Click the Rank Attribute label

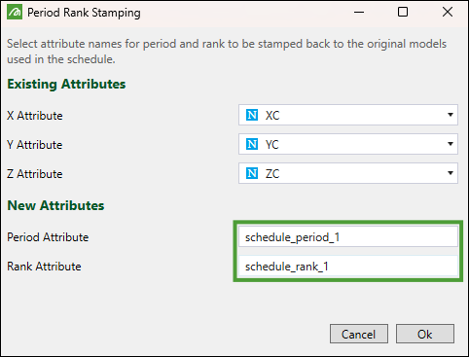coord(44,267)
